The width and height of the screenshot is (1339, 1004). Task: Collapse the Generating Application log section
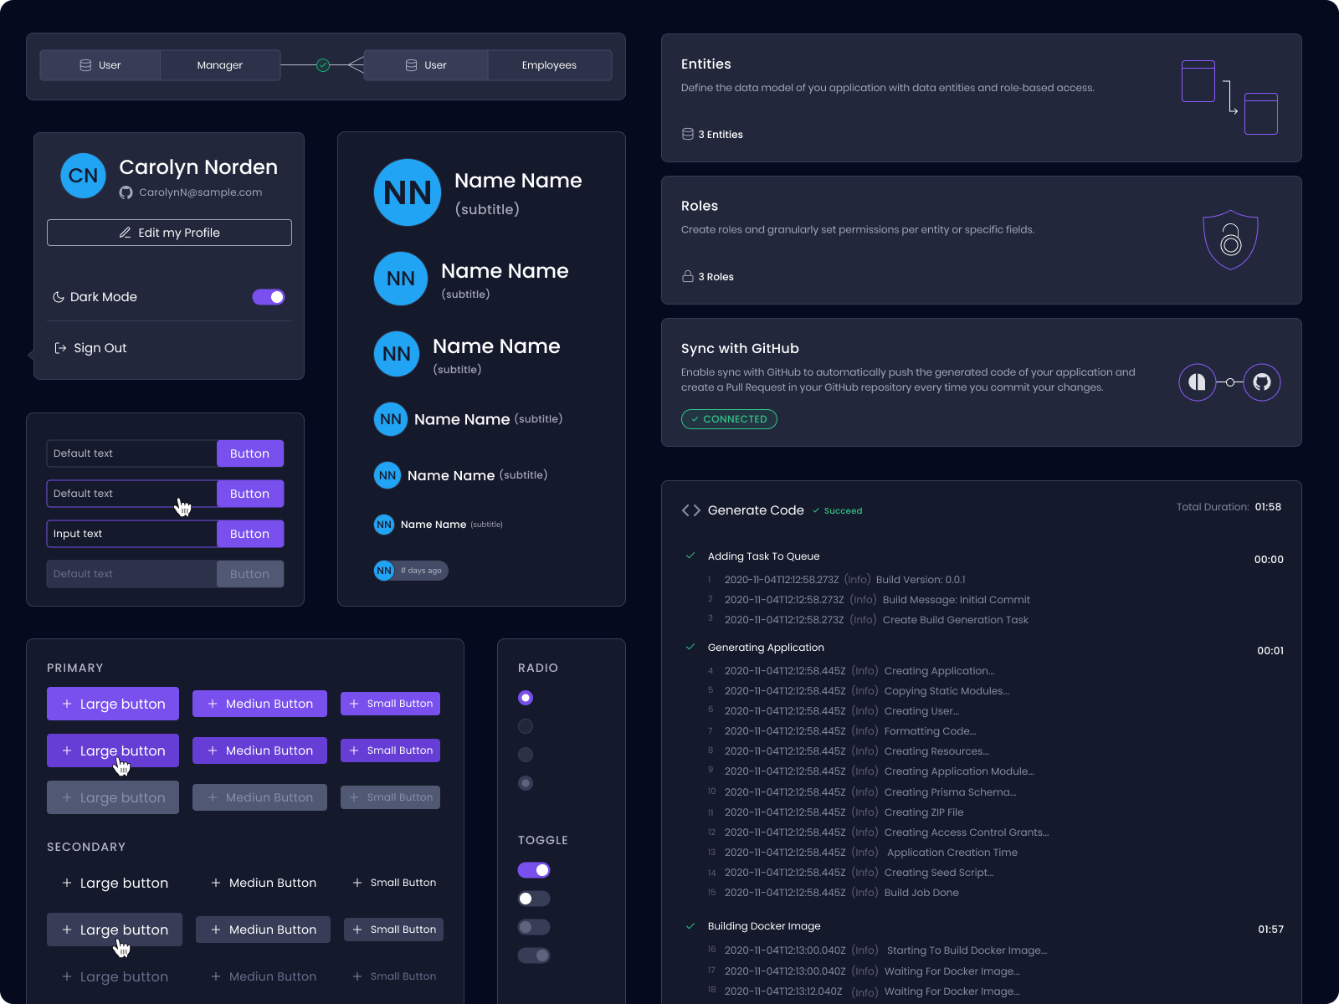[690, 647]
